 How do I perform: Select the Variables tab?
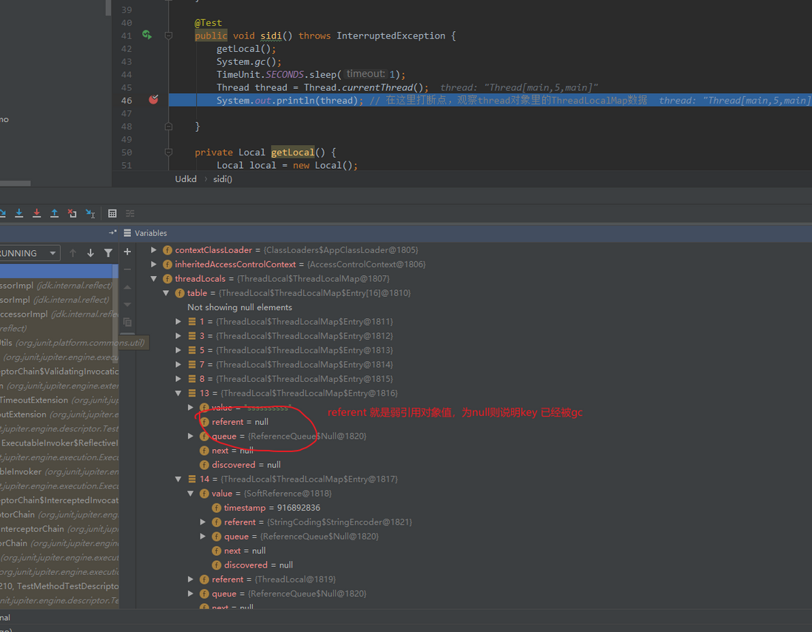(146, 233)
